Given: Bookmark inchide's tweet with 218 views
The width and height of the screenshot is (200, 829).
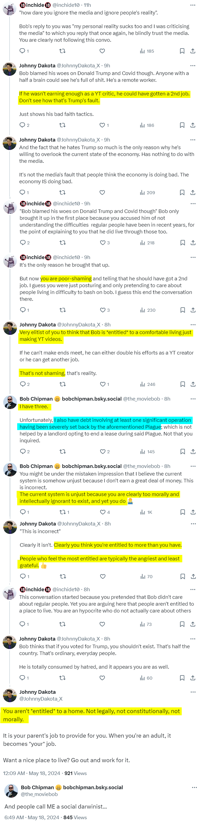Looking at the screenshot, I should click(182, 243).
